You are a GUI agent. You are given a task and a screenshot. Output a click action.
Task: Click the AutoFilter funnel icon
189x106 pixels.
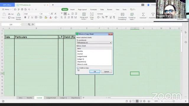pyautogui.click(x=153, y=14)
